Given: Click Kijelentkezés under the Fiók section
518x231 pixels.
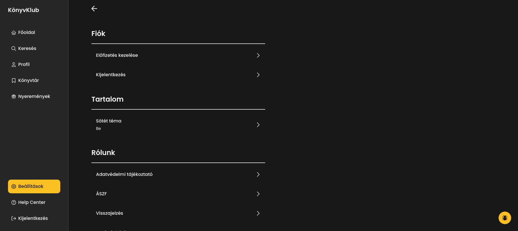Looking at the screenshot, I should (111, 75).
